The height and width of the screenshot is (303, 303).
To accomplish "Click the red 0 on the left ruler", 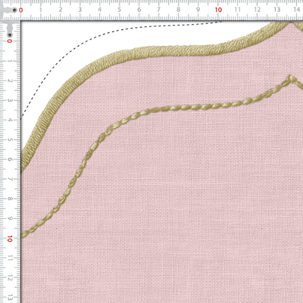I will [10, 41].
